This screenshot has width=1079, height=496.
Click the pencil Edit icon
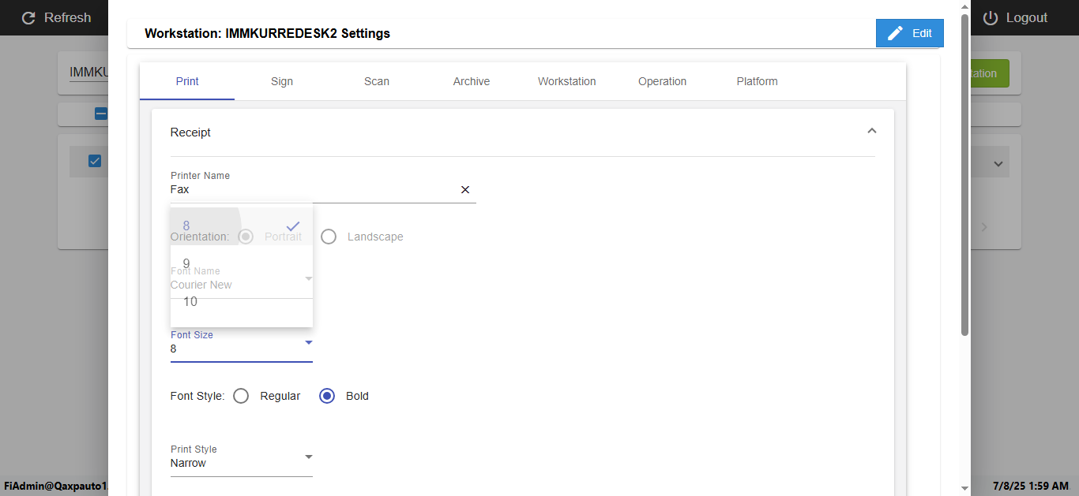[x=895, y=33]
